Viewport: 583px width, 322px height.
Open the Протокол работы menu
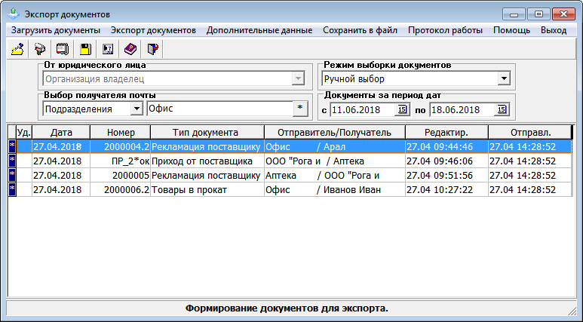click(x=445, y=30)
